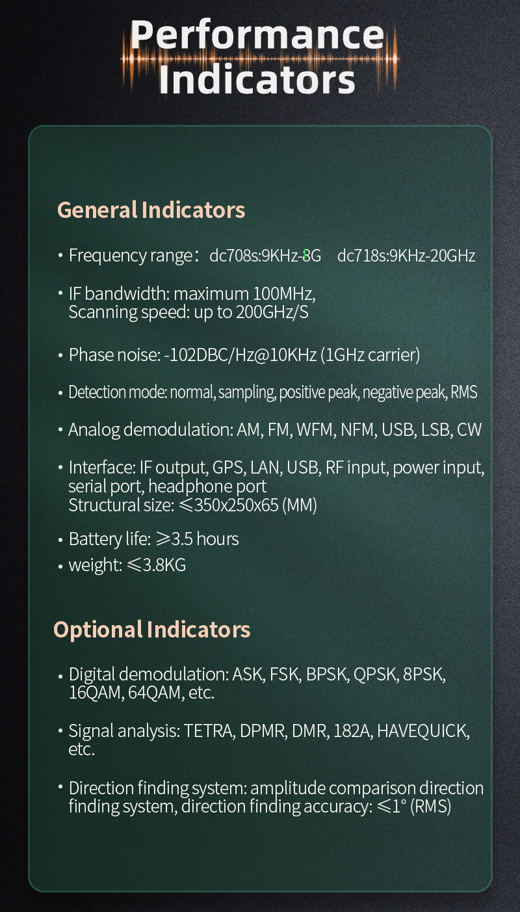
Task: Select the IF bandwidth maximum 100MHz line
Action: pos(192,294)
